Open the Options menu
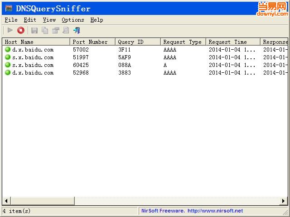Image resolution: width=290 pixels, height=217 pixels. [x=73, y=20]
